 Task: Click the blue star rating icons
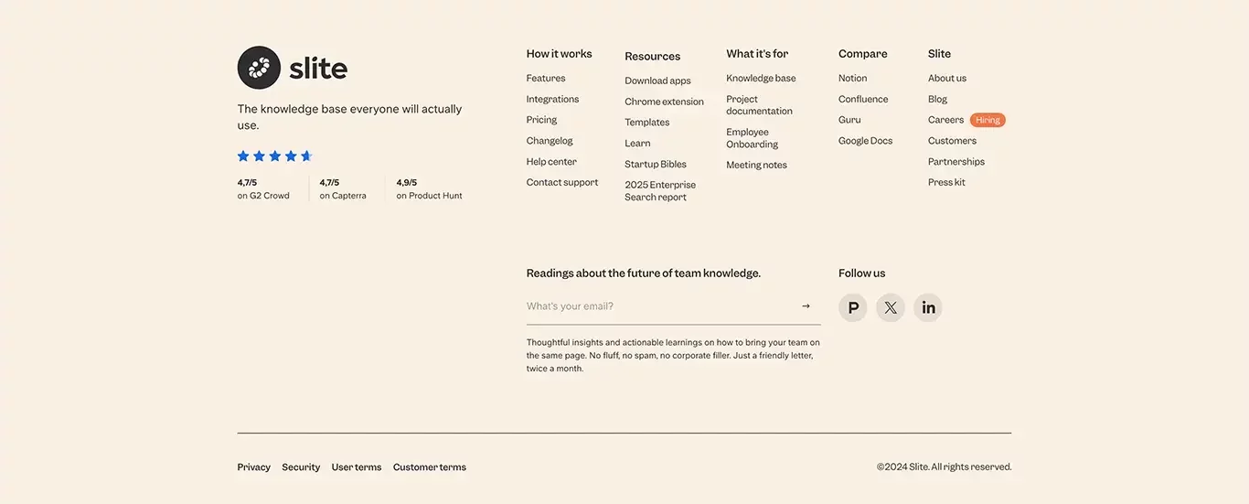tap(275, 156)
